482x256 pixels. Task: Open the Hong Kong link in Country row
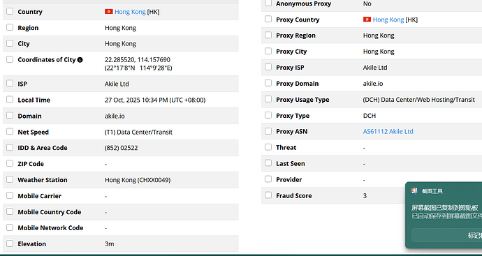pos(130,12)
